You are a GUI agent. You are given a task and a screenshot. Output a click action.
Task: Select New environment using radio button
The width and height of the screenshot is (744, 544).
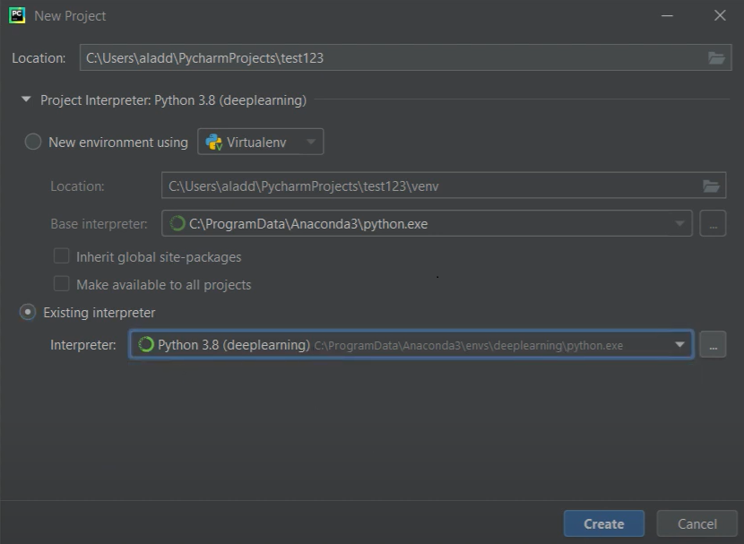point(33,142)
